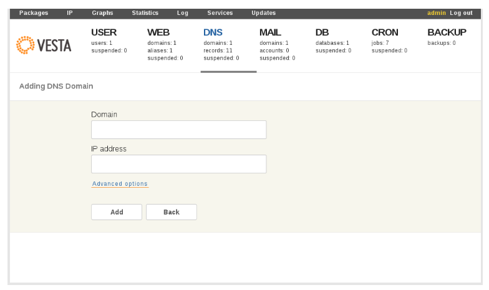Check the Updates page

tap(263, 13)
